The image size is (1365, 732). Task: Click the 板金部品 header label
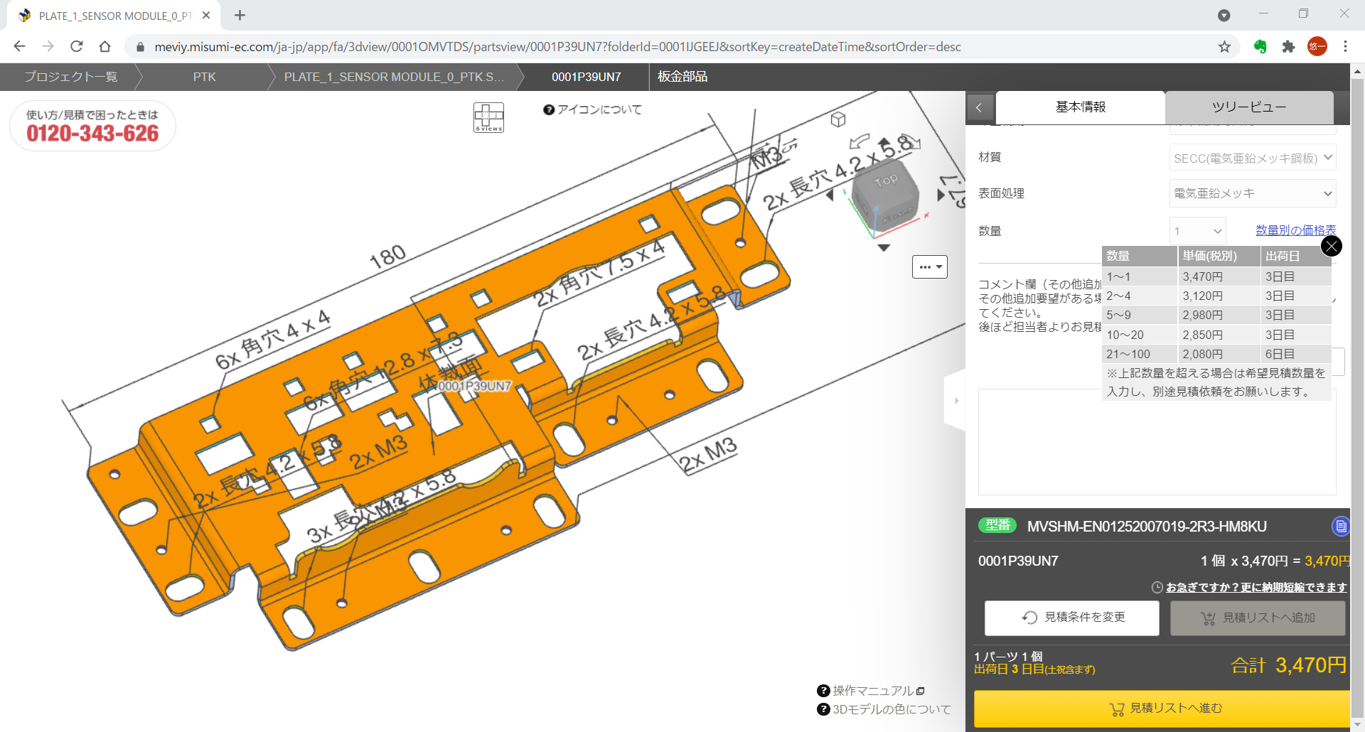682,77
